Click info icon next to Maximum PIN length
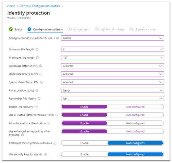This screenshot has height=163, width=172. pyautogui.click(x=37, y=58)
